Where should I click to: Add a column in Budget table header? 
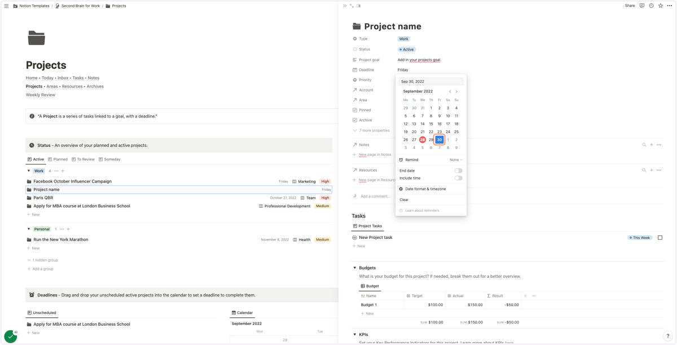point(525,296)
